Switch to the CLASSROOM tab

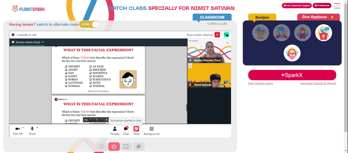coord(212,17)
